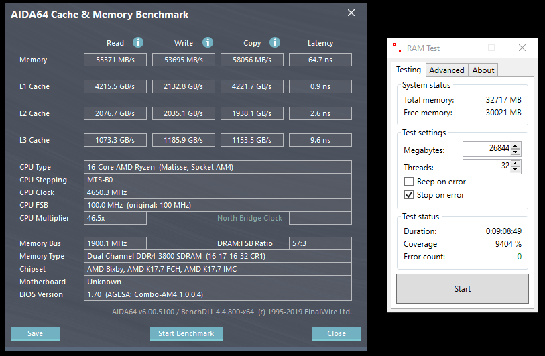Select the L3 Cache Write 1185.9 GB/s value
This screenshot has height=356, width=545.
[x=184, y=140]
